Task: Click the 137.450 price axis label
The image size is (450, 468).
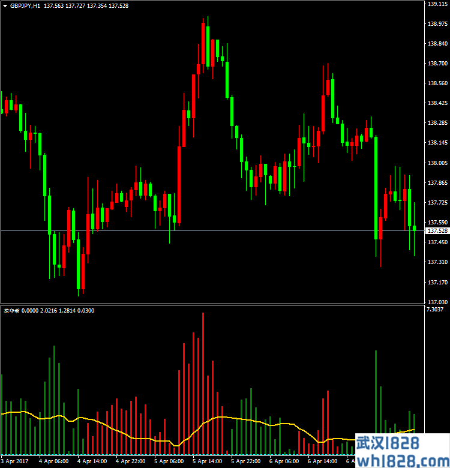Action: pyautogui.click(x=437, y=242)
